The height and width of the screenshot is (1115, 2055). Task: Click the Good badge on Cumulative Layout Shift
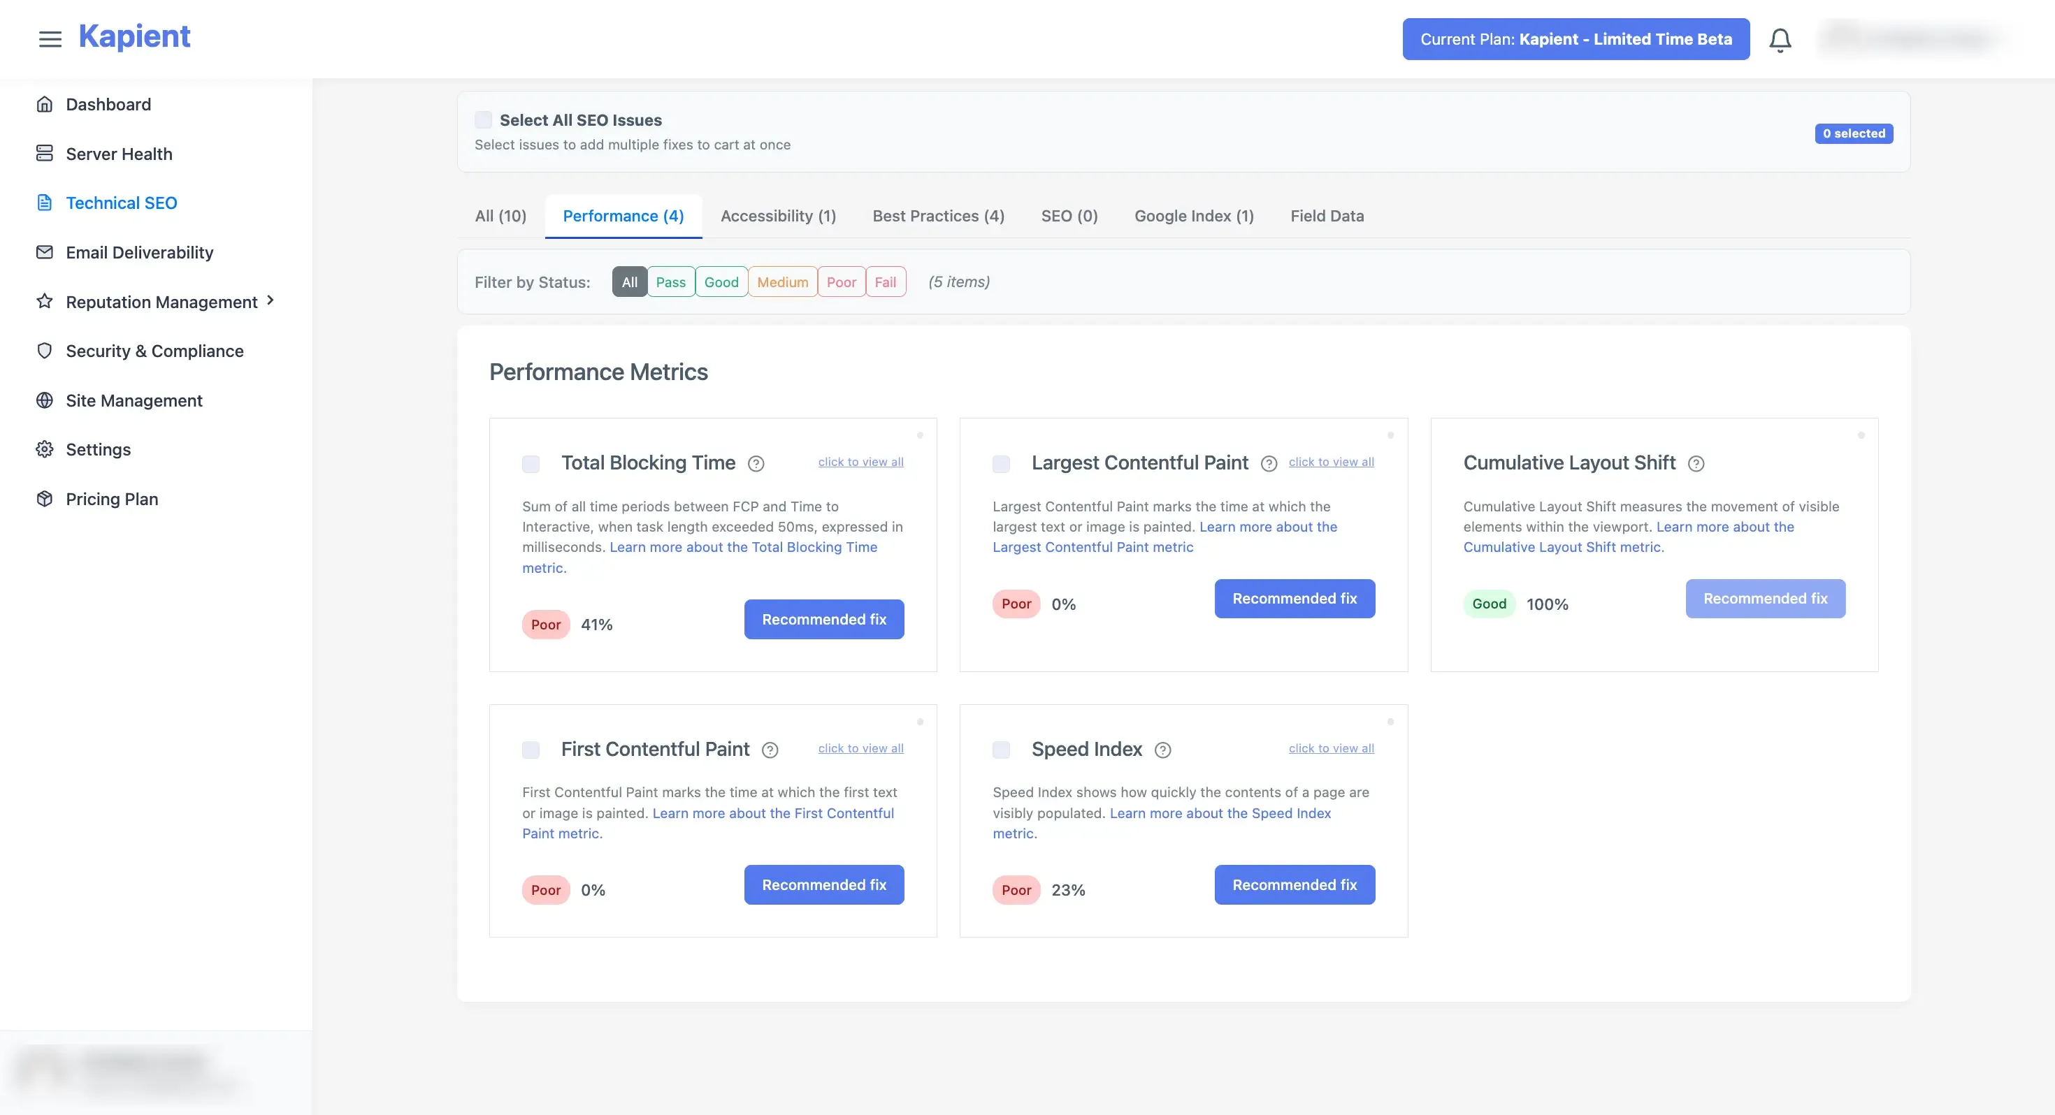point(1489,604)
